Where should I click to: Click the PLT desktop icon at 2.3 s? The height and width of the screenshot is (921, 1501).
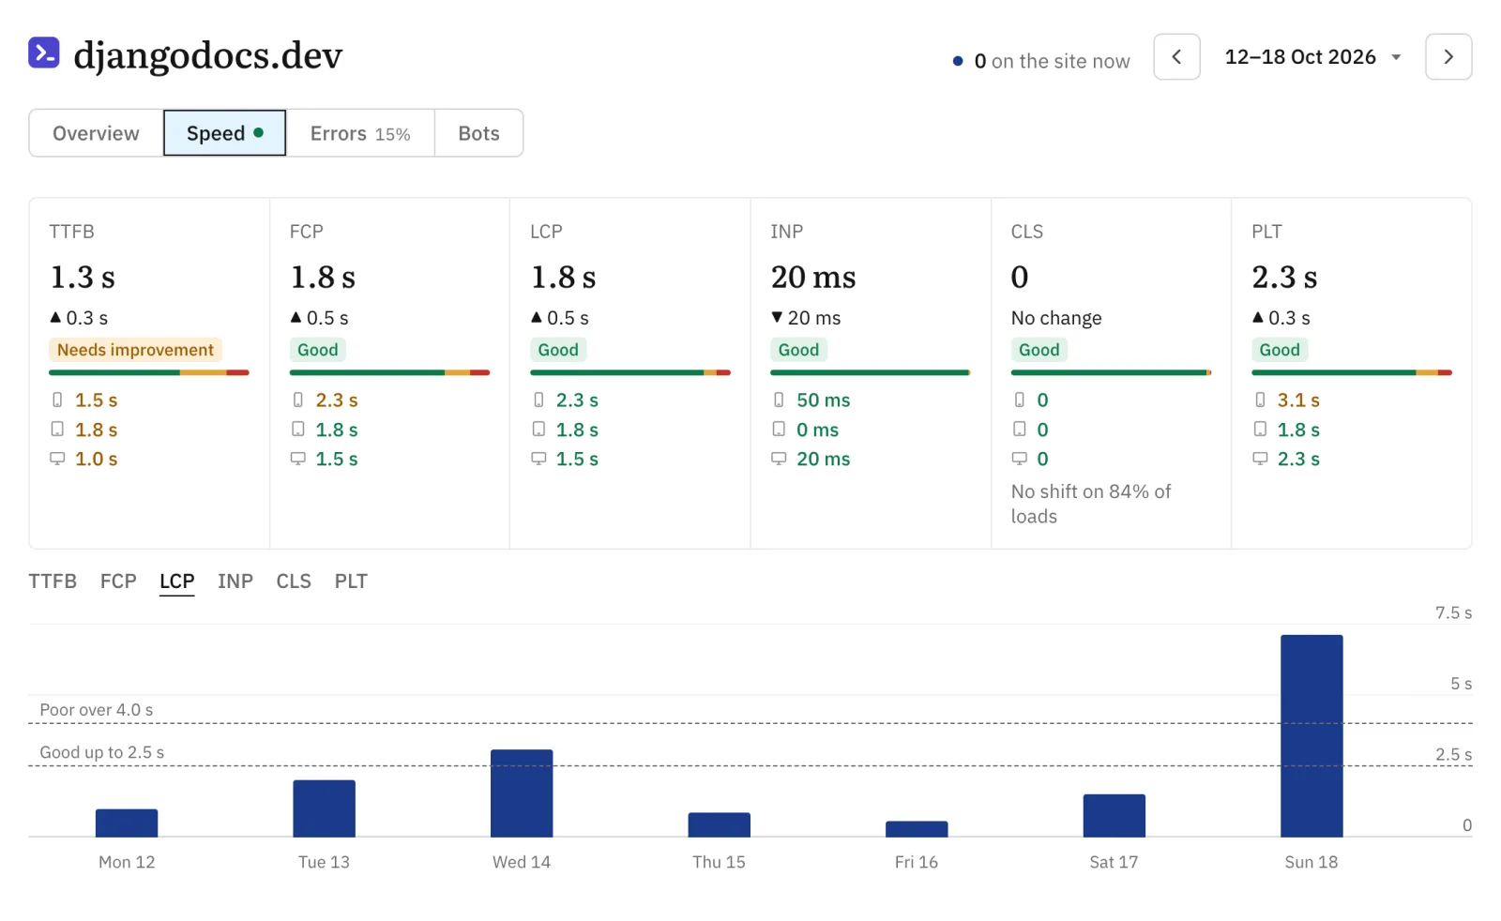(x=1260, y=459)
